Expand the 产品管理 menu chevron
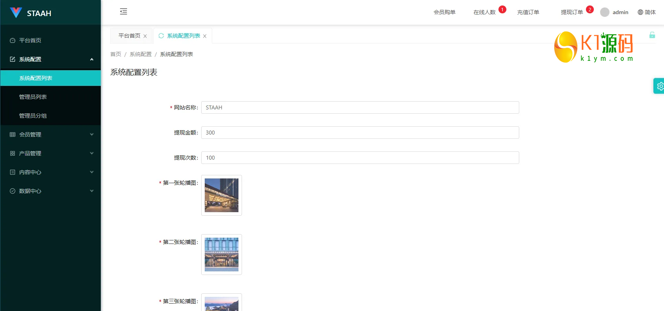Screen dimensions: 664x311 92,153
